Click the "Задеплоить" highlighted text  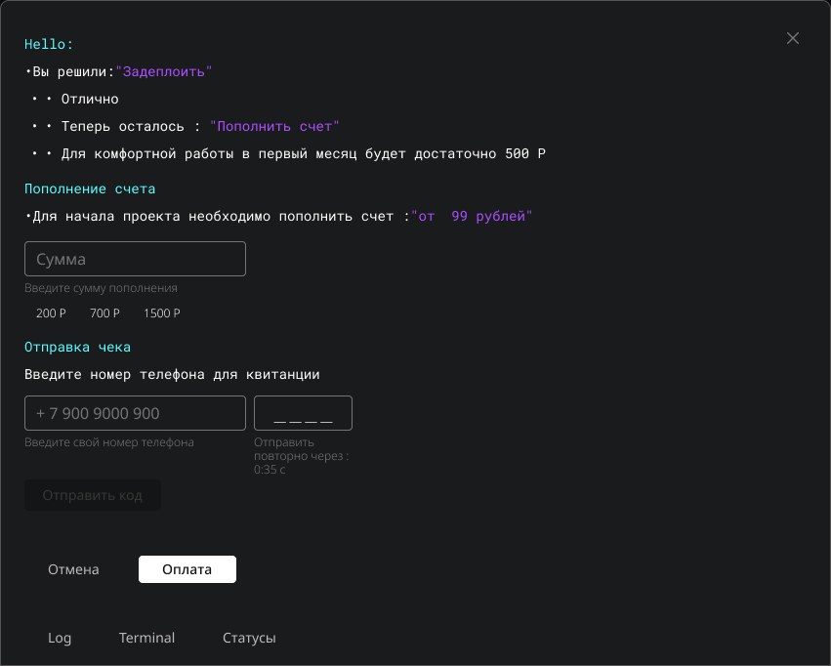pyautogui.click(x=164, y=71)
